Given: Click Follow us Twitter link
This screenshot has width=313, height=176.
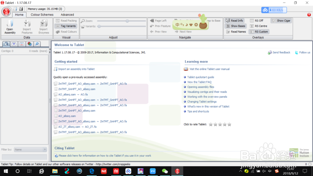Looking at the screenshot, I should 305,53.
